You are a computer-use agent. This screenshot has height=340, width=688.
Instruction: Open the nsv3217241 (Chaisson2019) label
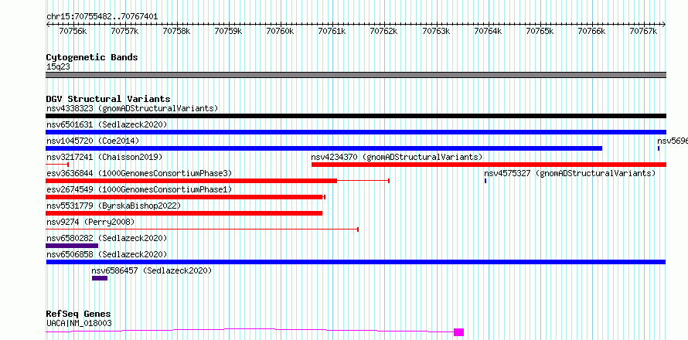104,157
